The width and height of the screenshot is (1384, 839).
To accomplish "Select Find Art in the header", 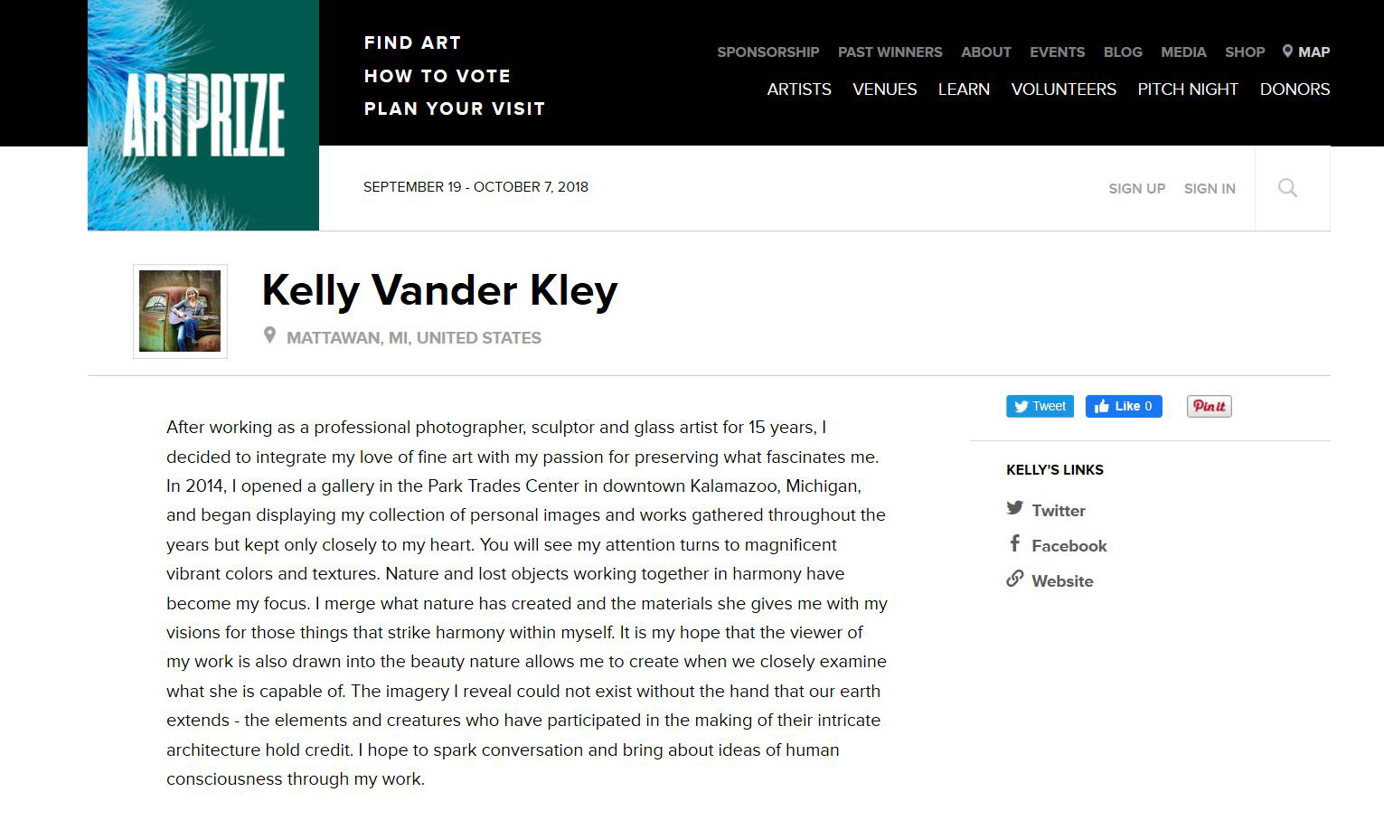I will [x=412, y=42].
